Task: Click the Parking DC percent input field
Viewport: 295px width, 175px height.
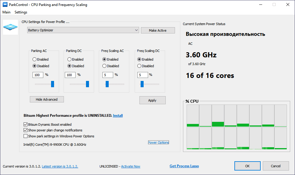Action: coord(70,75)
